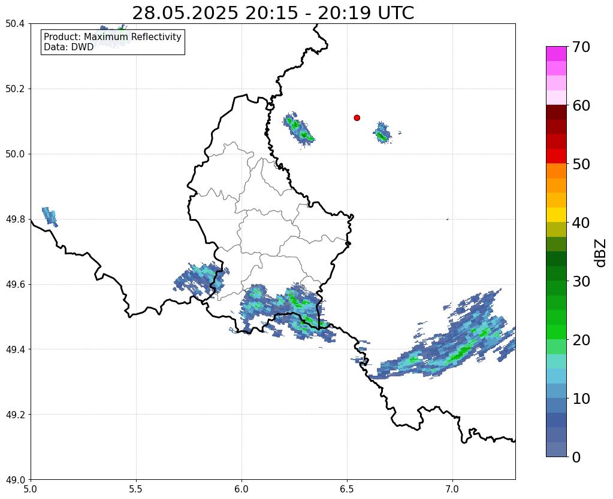Click the 5.5 longitude tick label
The image size is (613, 499).
tap(136, 489)
